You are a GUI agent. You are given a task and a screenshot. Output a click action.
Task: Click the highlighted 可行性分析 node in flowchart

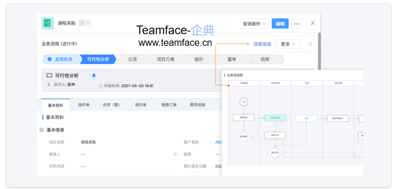(x=275, y=118)
